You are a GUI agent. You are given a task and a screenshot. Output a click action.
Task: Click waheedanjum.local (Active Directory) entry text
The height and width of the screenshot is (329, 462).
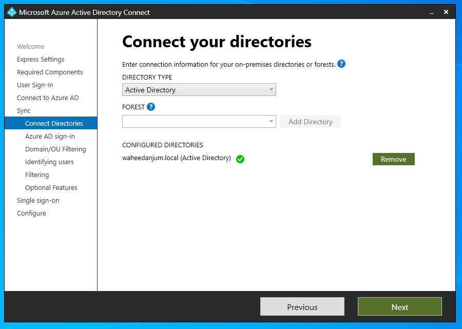coord(177,158)
